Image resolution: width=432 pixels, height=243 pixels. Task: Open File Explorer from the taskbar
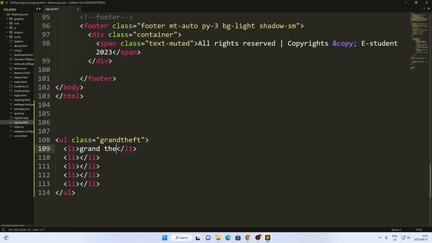(218, 238)
